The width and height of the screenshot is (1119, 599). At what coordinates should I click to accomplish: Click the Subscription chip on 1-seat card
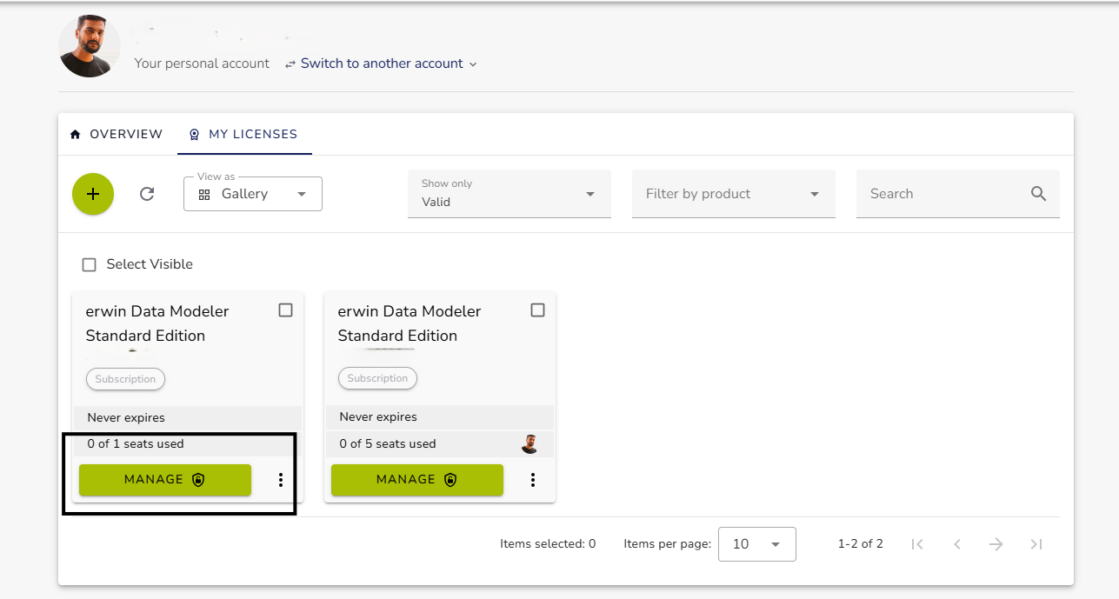pos(125,379)
